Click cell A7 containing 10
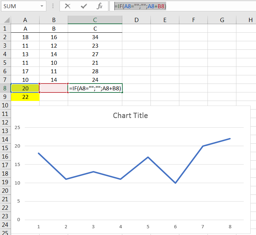 (25, 80)
